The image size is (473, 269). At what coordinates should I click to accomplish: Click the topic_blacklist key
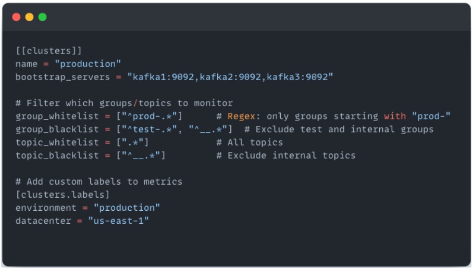[x=54, y=155]
